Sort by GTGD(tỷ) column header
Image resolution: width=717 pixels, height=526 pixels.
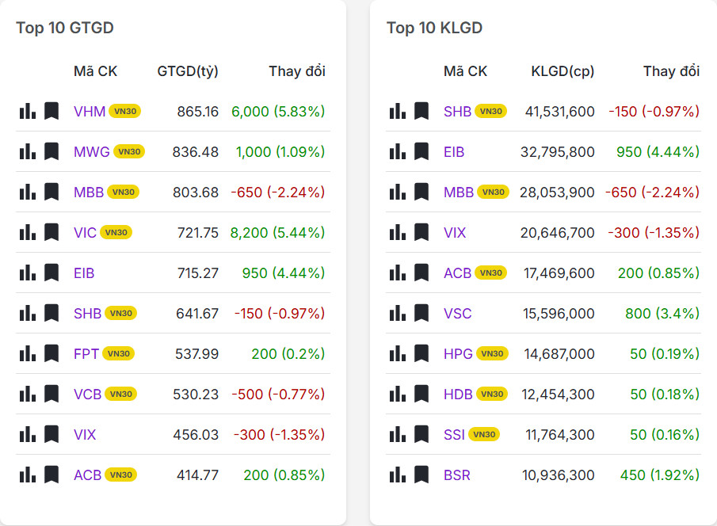[x=188, y=71]
